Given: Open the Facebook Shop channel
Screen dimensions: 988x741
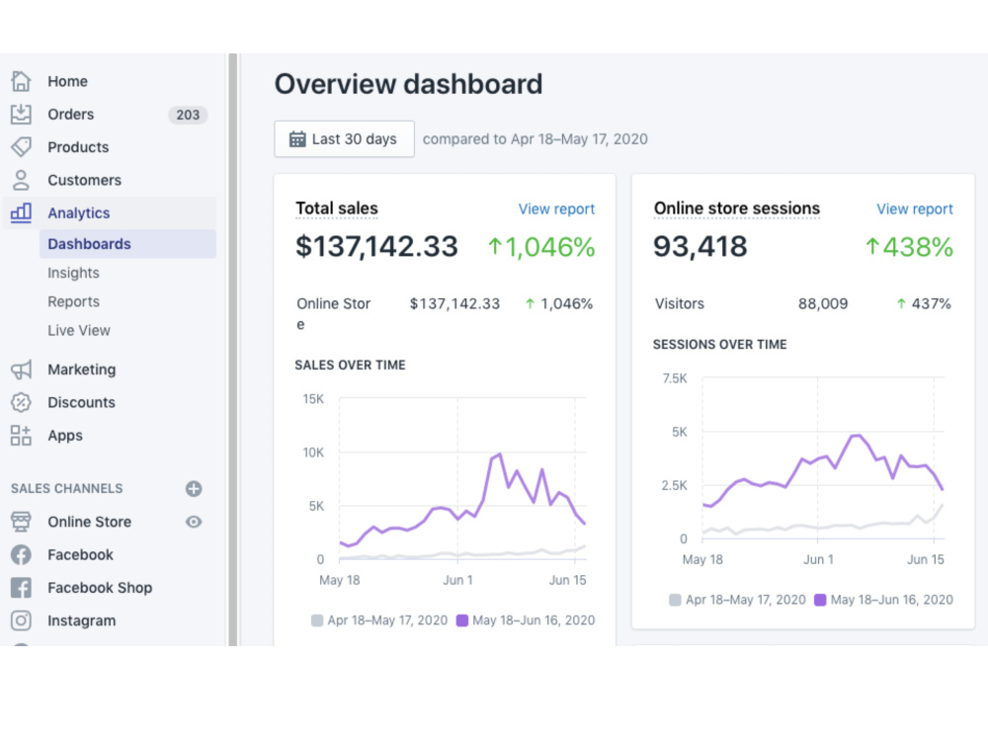Looking at the screenshot, I should pos(100,588).
